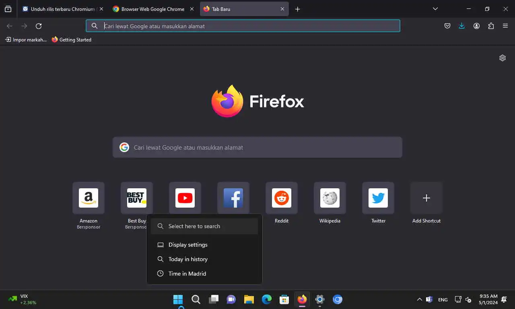This screenshot has height=309, width=515.
Task: Open Chromium icon in taskbar
Action: [x=337, y=299]
